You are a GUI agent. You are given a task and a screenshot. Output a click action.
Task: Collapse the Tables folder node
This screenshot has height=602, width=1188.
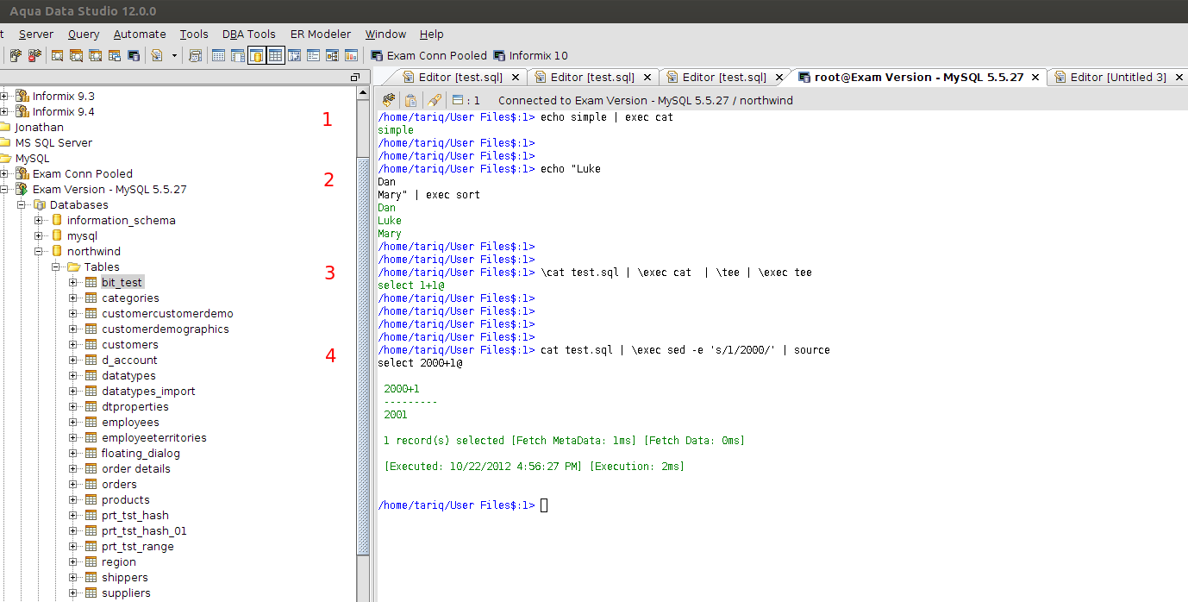pos(55,267)
